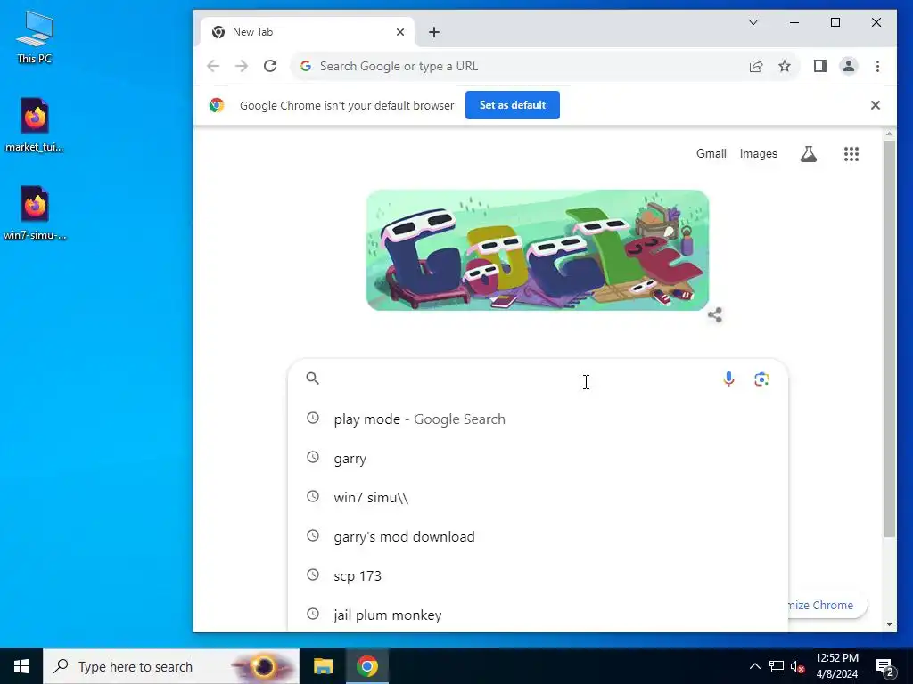Select the market_tui desktop file

[35, 125]
